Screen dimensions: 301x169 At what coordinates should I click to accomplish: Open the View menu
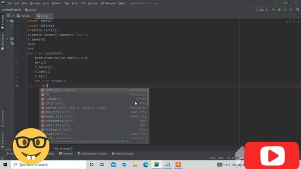coord(24,3)
